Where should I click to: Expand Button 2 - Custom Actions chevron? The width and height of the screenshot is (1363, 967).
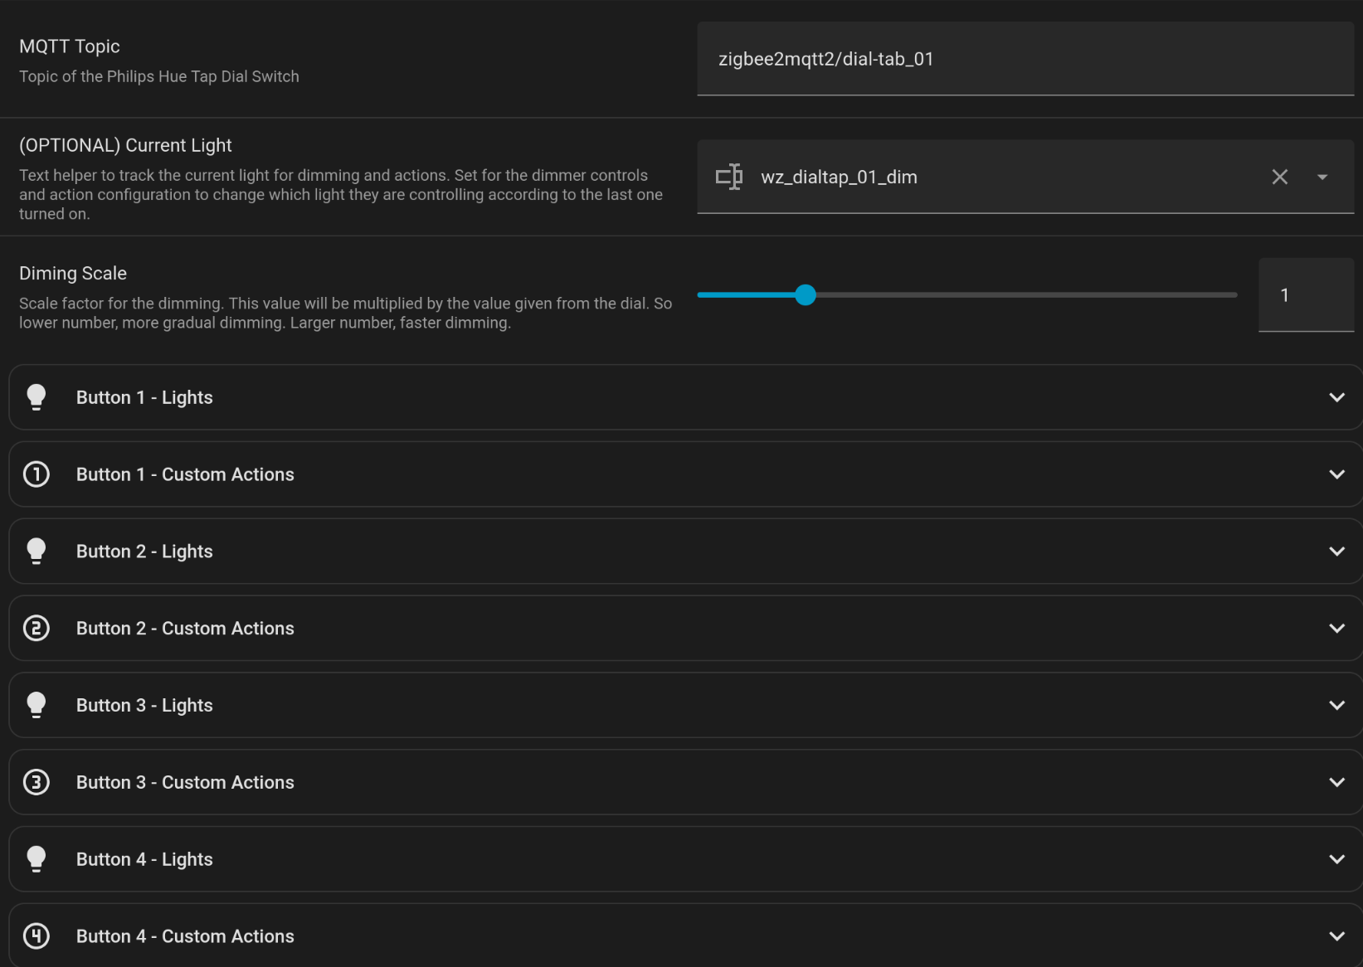click(1336, 629)
